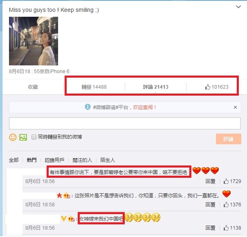Image resolution: width=247 pixels, height=237 pixels.
Task: Like the third comment with 1138 likes
Action: [232, 228]
